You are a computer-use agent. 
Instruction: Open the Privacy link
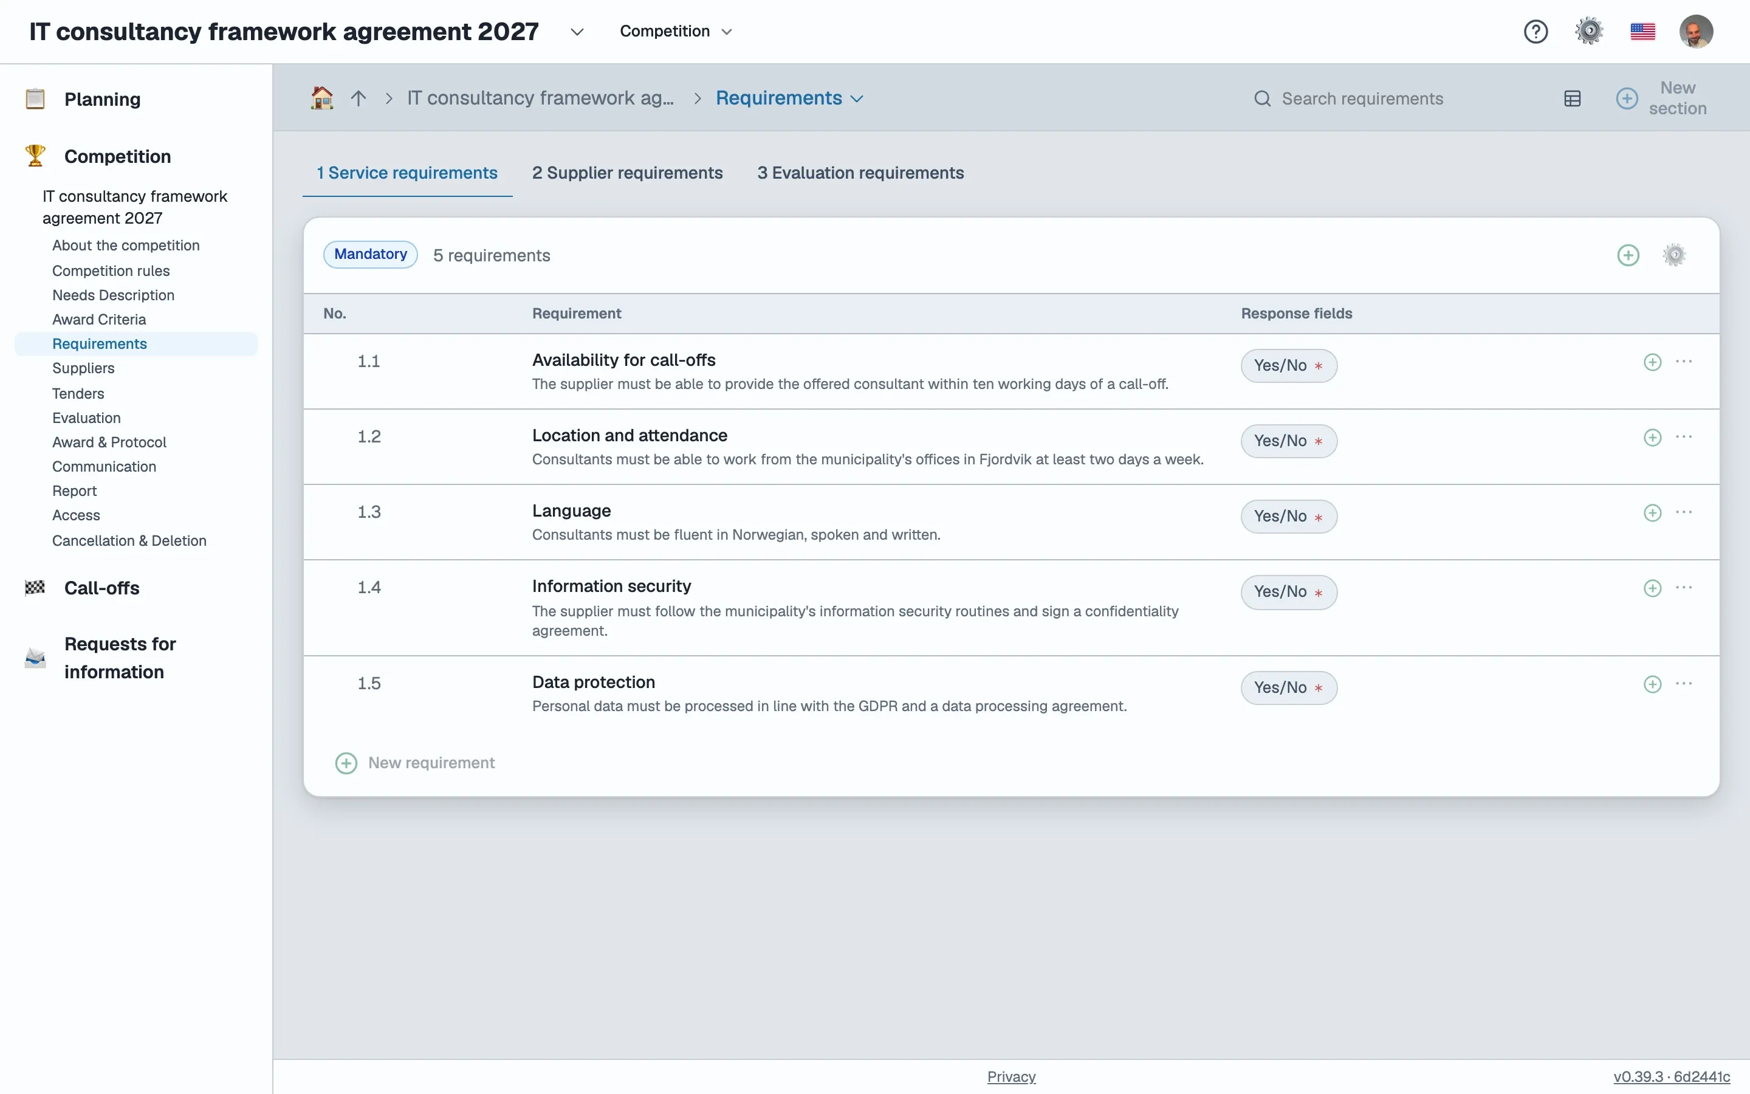1011,1076
